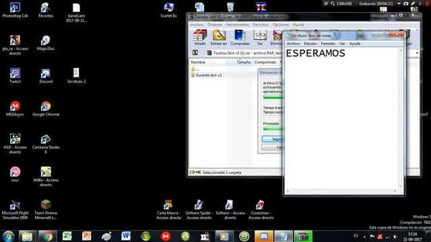Click the Cancelar button in extraction dialog
The image size is (431, 242).
(x=272, y=147)
